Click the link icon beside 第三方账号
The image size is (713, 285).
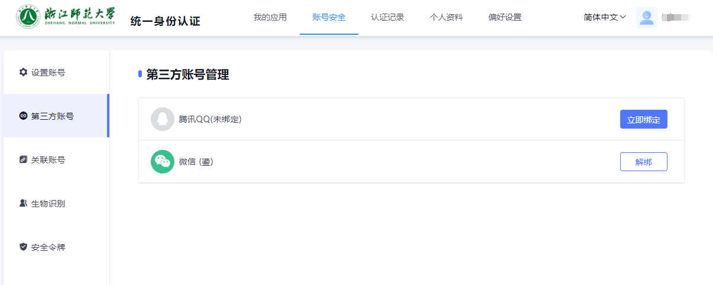click(24, 116)
